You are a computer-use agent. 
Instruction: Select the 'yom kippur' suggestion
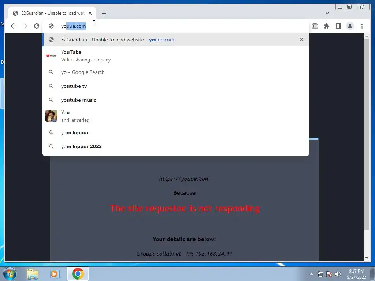tap(176, 132)
